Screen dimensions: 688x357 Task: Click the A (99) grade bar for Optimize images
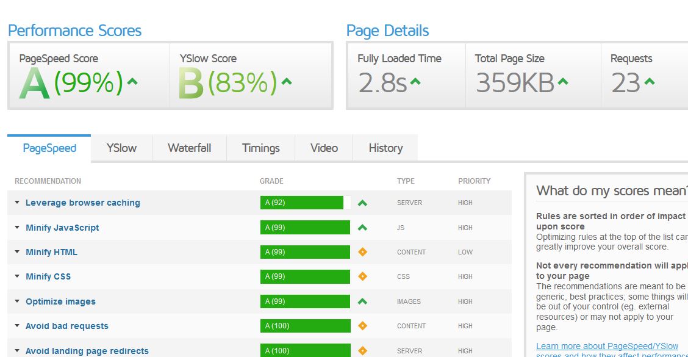pos(306,301)
